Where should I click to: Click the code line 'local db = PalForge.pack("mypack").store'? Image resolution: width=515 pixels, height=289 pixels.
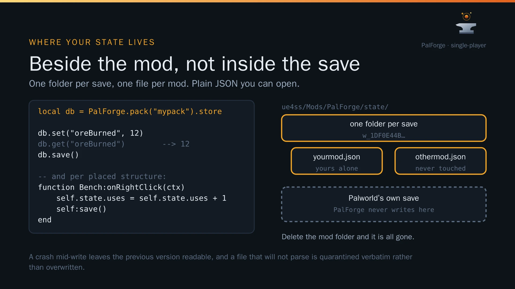click(x=130, y=111)
